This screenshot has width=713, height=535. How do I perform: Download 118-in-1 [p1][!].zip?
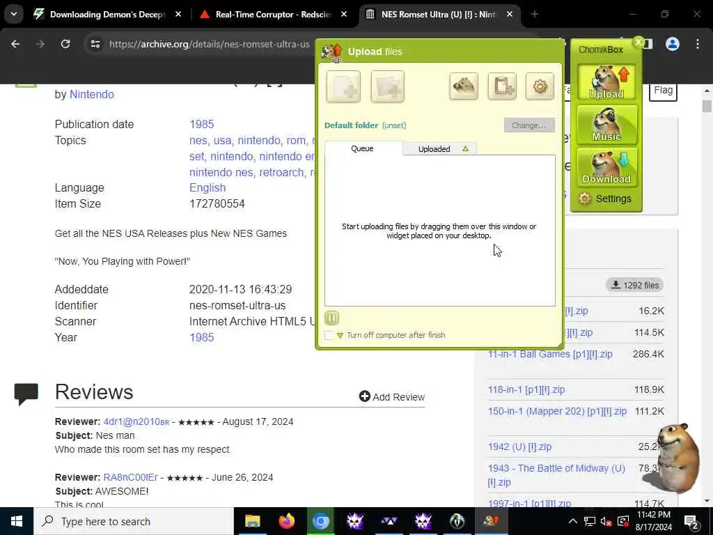tap(526, 390)
